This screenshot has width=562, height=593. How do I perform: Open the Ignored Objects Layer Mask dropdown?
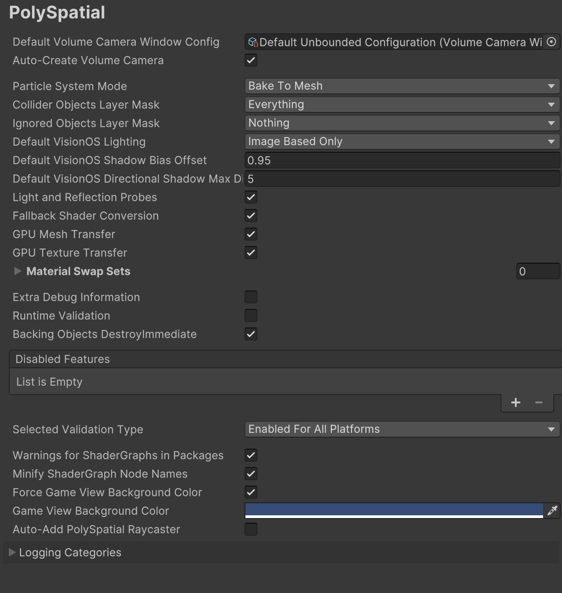[x=402, y=123]
